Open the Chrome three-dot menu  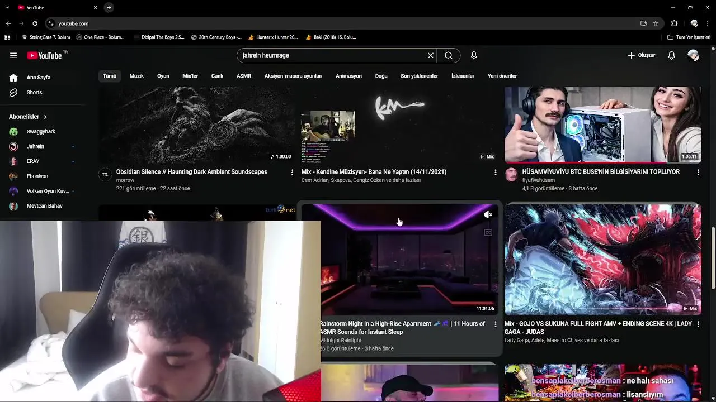(x=709, y=23)
